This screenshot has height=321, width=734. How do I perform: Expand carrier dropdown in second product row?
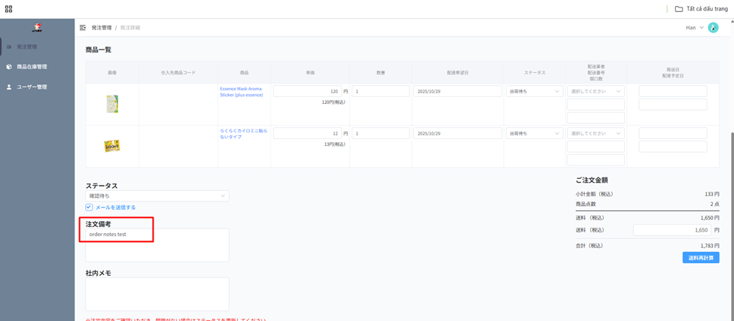coord(595,134)
